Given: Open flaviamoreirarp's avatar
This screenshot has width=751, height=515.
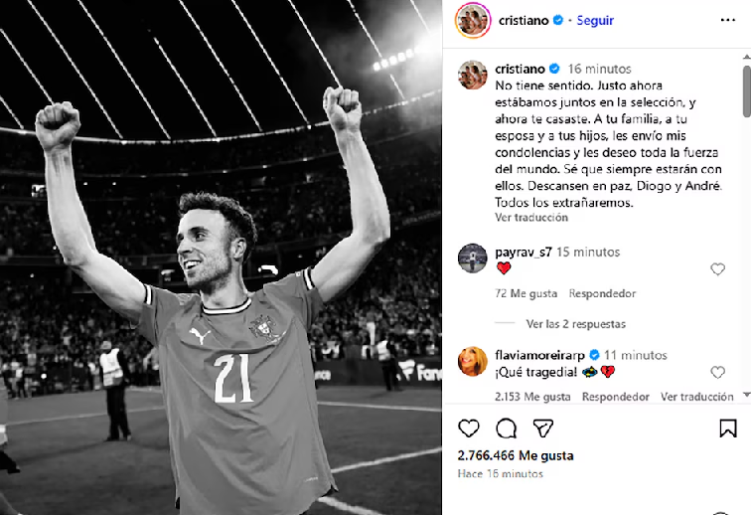Looking at the screenshot, I should [472, 361].
